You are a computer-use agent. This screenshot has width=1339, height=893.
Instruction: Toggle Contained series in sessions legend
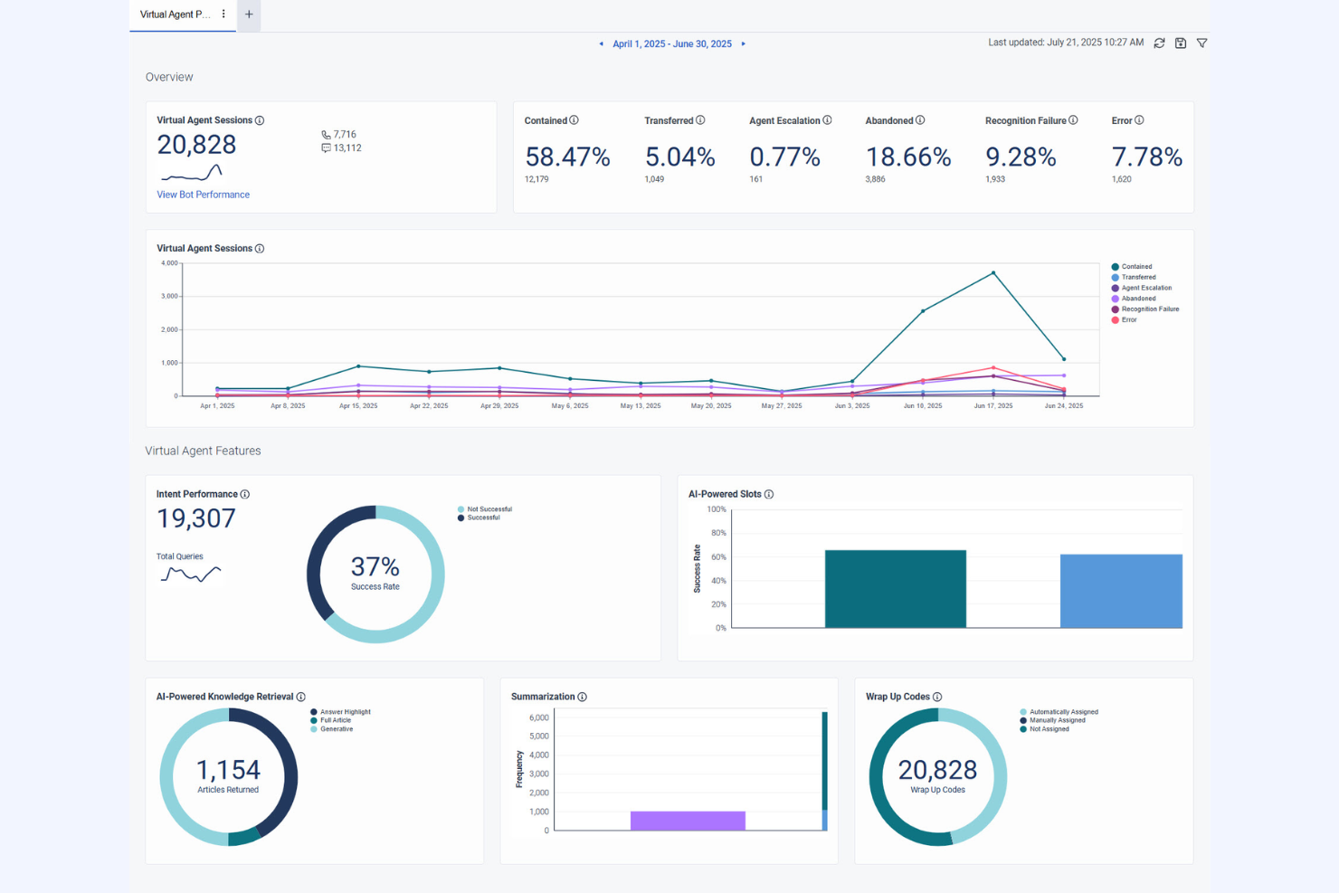click(x=1132, y=267)
